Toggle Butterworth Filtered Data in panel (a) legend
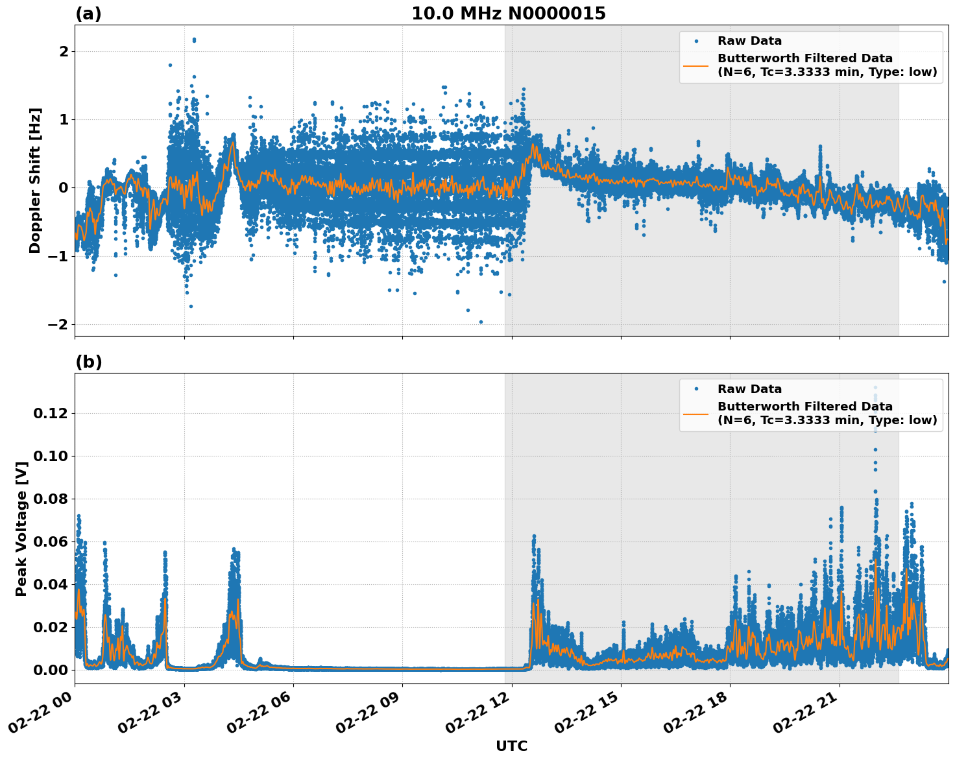Viewport: 955px width, 760px height. click(804, 58)
